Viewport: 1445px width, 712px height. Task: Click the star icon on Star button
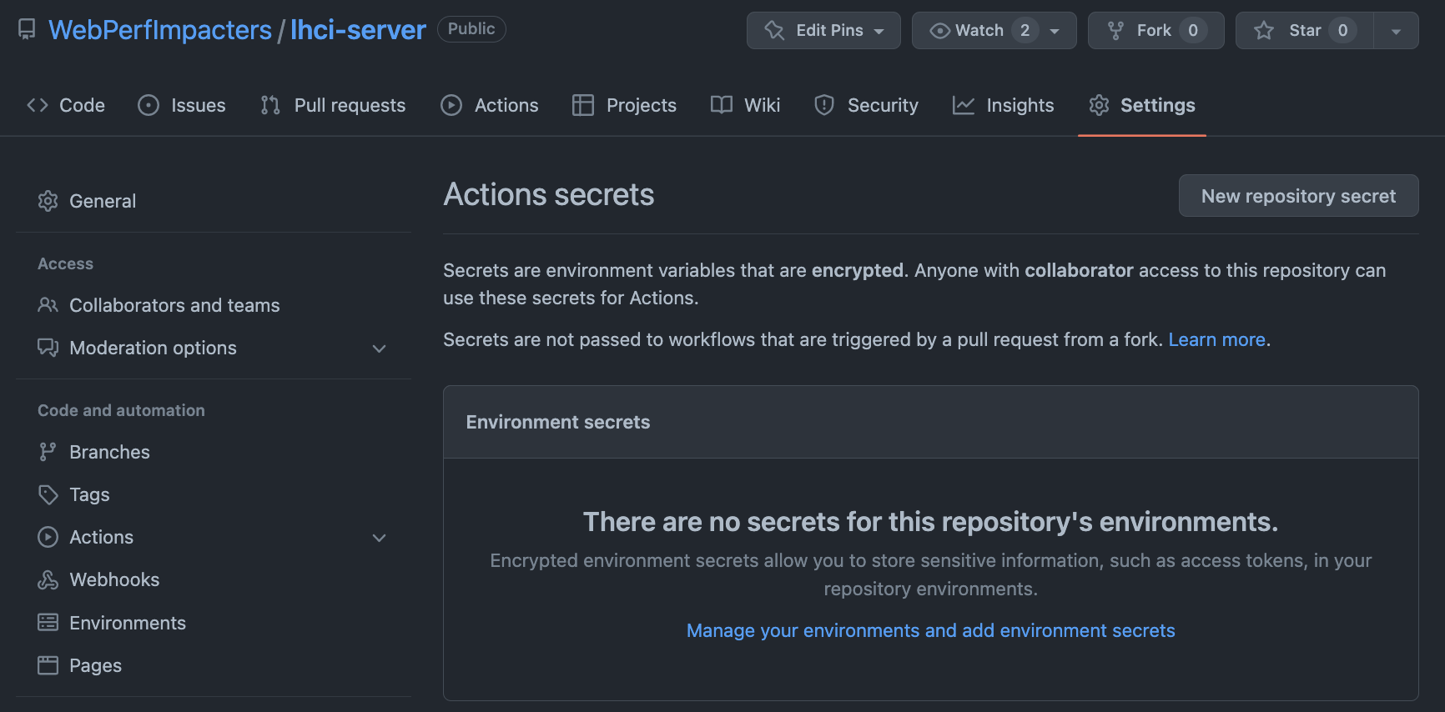pyautogui.click(x=1264, y=31)
